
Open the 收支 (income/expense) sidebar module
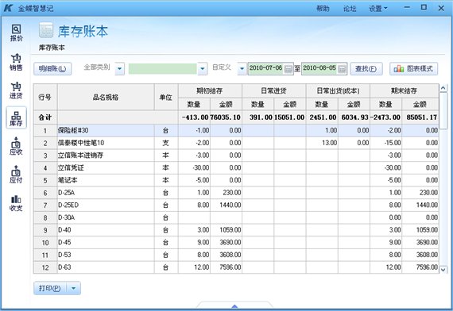[x=16, y=203]
